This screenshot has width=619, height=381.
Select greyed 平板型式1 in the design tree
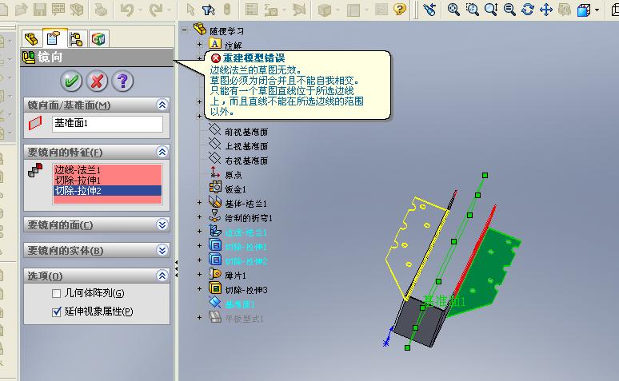coord(244,318)
